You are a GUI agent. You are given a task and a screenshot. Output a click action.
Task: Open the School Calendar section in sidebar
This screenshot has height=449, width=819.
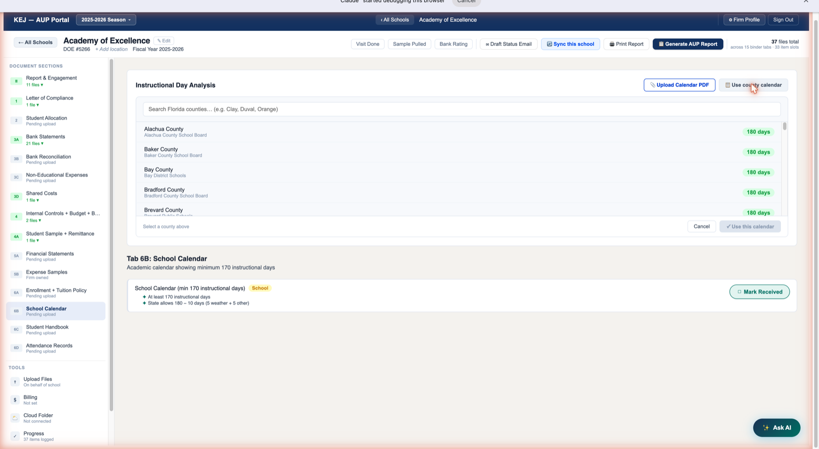pos(56,311)
